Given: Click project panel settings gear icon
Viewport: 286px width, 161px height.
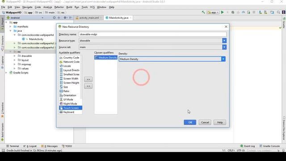Looking at the screenshot, I should click(65, 18).
